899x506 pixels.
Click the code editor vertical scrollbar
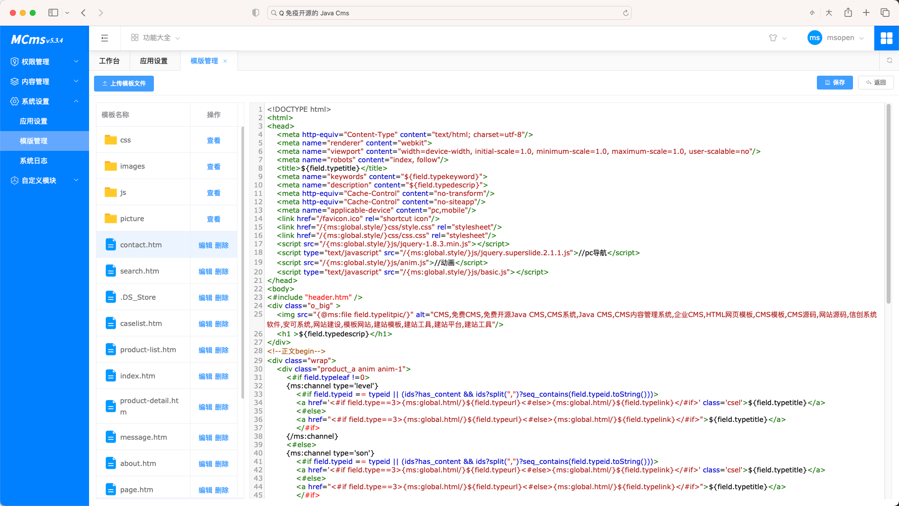888,203
